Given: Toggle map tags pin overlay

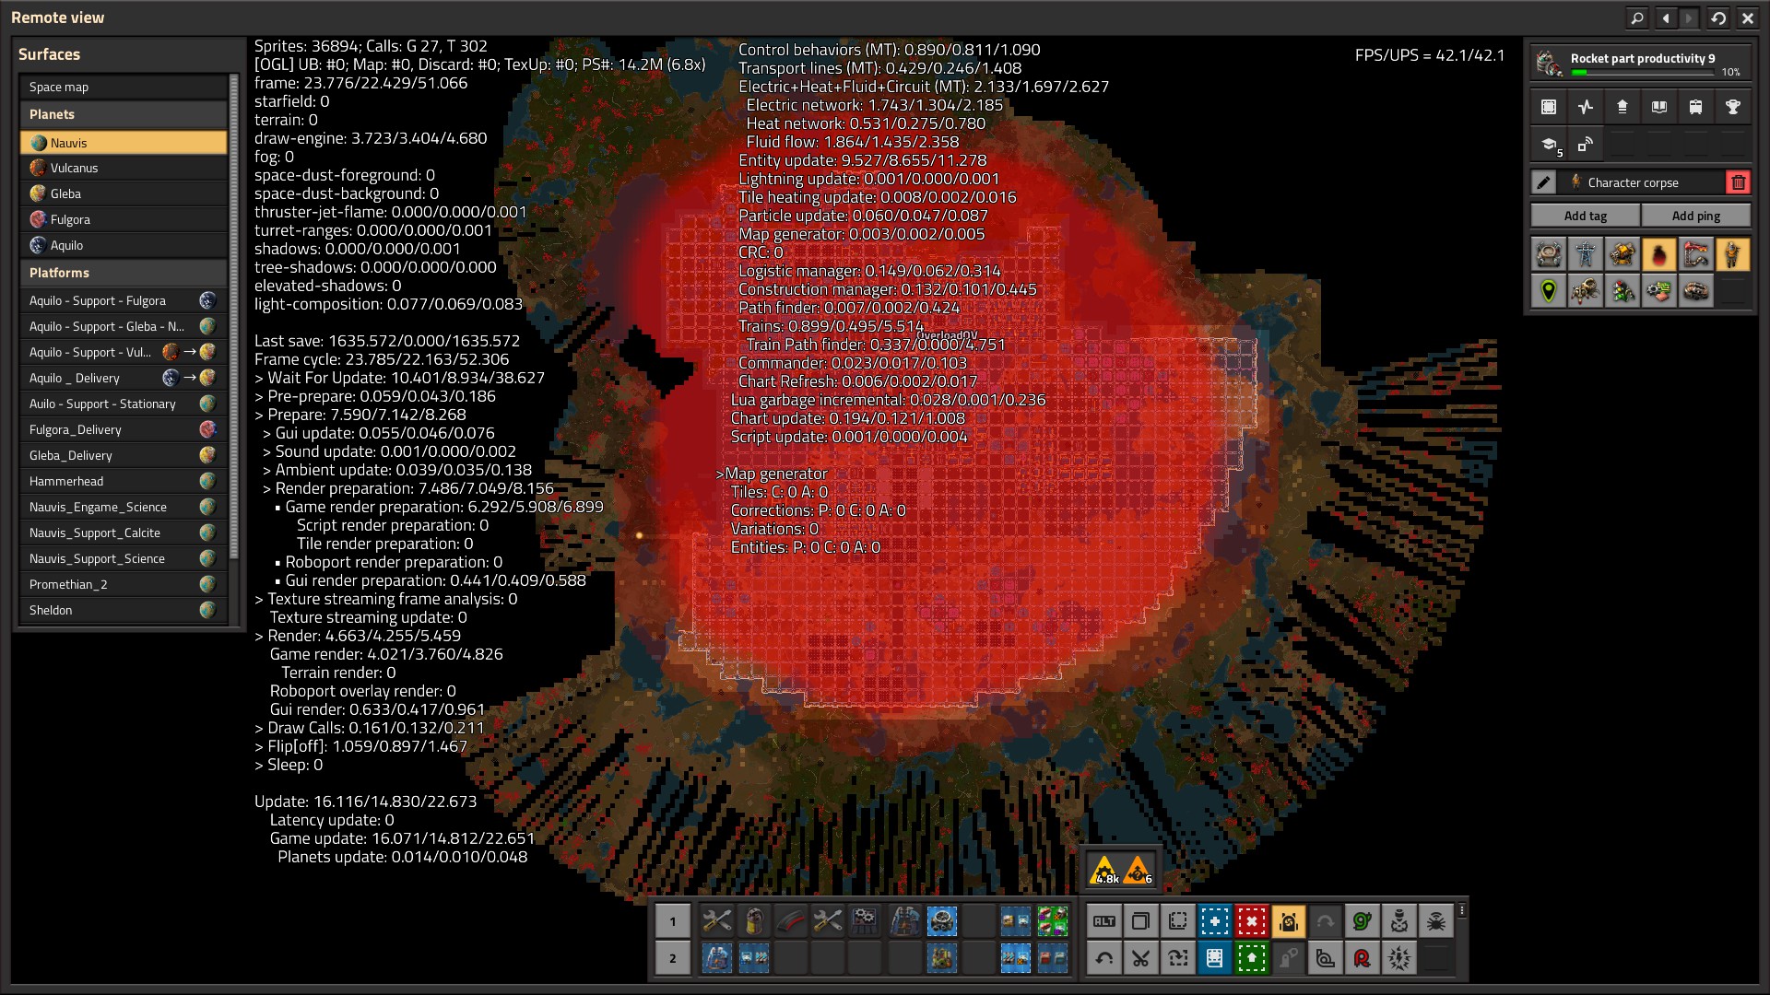Looking at the screenshot, I should (1549, 291).
